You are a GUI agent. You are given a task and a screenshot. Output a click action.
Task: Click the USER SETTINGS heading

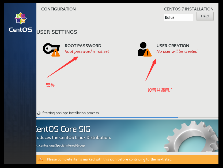pos(57,32)
